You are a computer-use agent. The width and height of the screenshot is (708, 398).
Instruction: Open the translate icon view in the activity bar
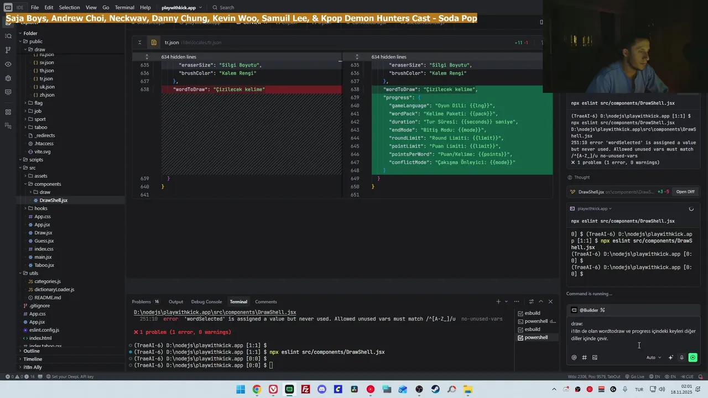[8, 126]
